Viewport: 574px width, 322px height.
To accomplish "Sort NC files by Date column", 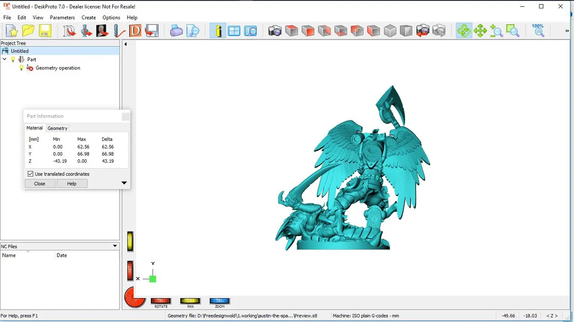I will point(87,255).
